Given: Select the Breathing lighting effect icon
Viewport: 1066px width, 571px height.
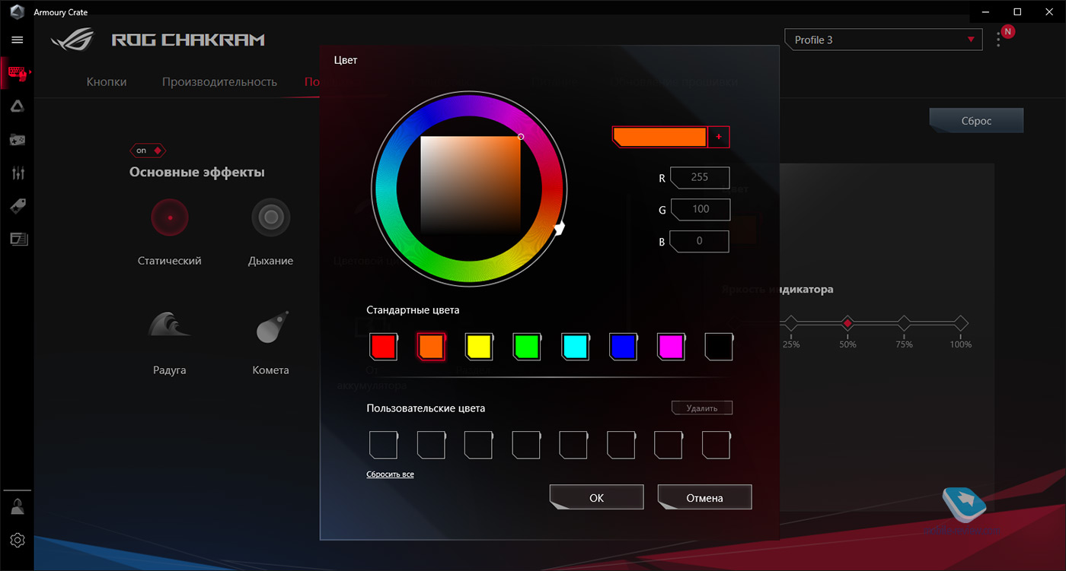Looking at the screenshot, I should coord(270,217).
